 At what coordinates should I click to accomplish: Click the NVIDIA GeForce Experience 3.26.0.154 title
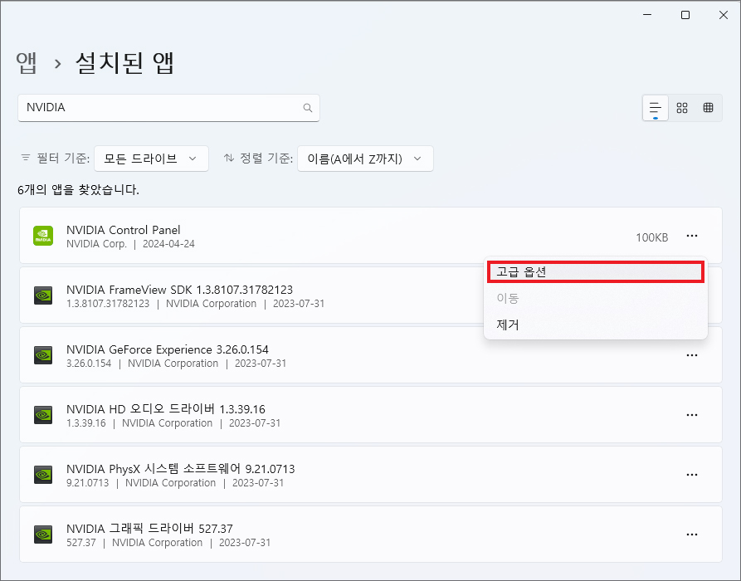168,349
